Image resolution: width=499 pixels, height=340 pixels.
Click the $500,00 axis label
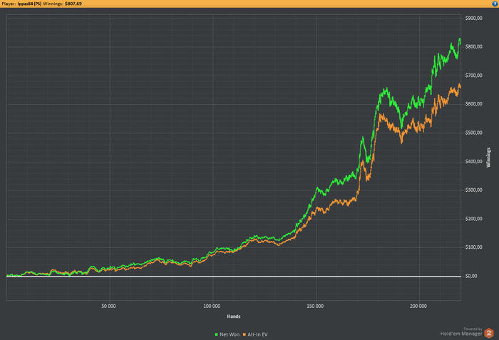click(473, 133)
